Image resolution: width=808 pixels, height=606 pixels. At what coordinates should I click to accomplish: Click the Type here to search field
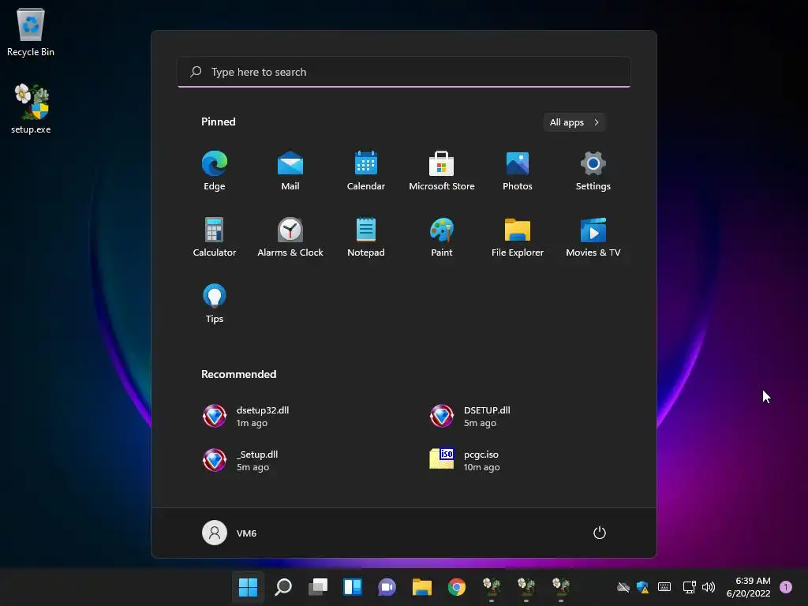[x=404, y=72]
